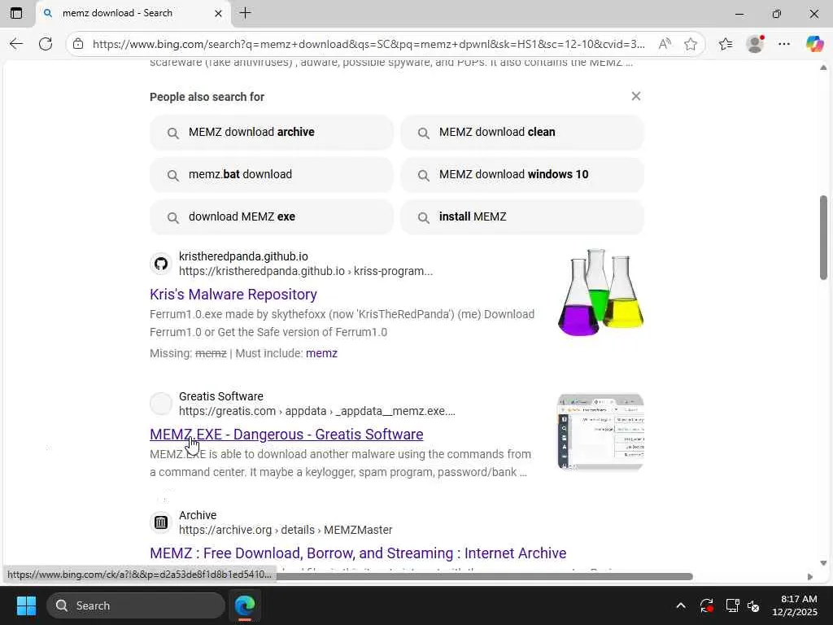Click Microsoft Edge taskbar icon

coord(245,605)
